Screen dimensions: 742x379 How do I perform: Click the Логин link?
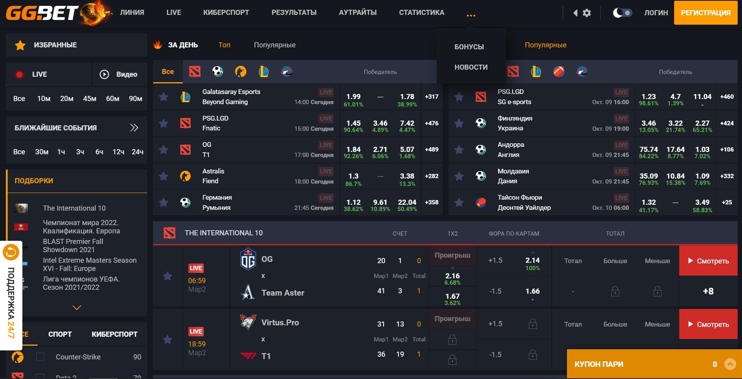pyautogui.click(x=656, y=13)
